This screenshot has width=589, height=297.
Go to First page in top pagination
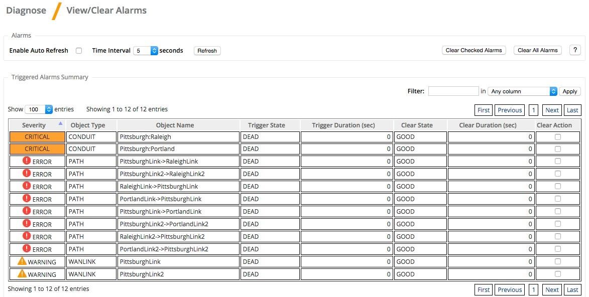484,110
